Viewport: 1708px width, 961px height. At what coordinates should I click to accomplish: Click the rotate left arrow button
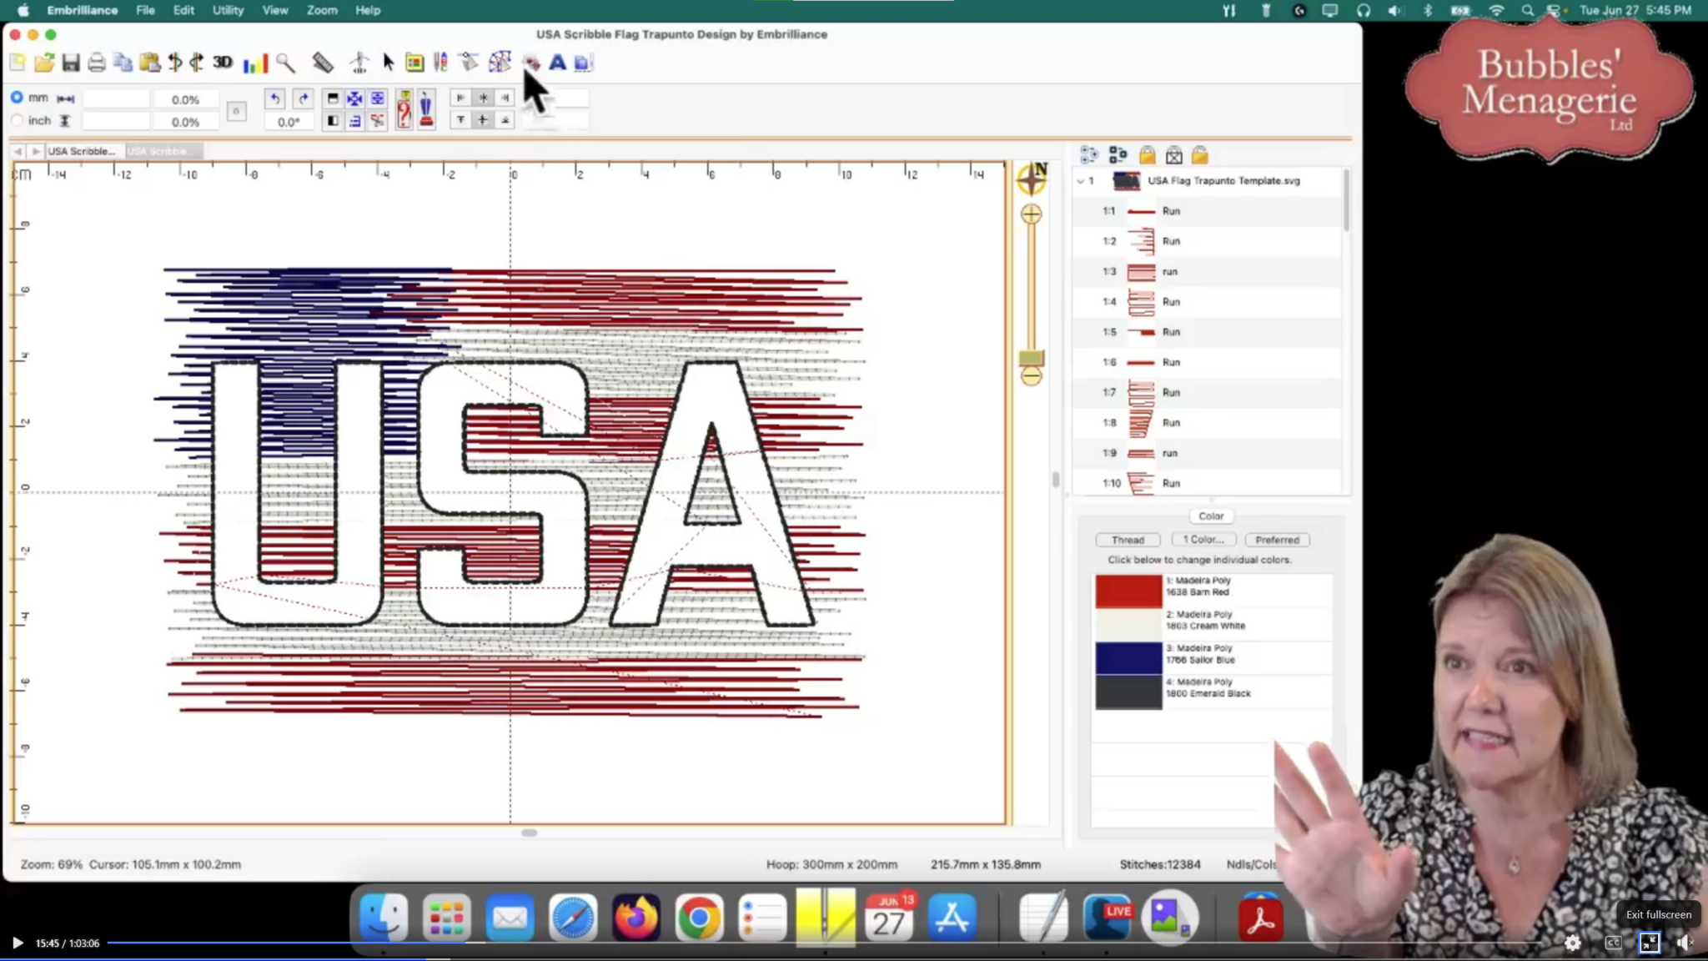275,98
